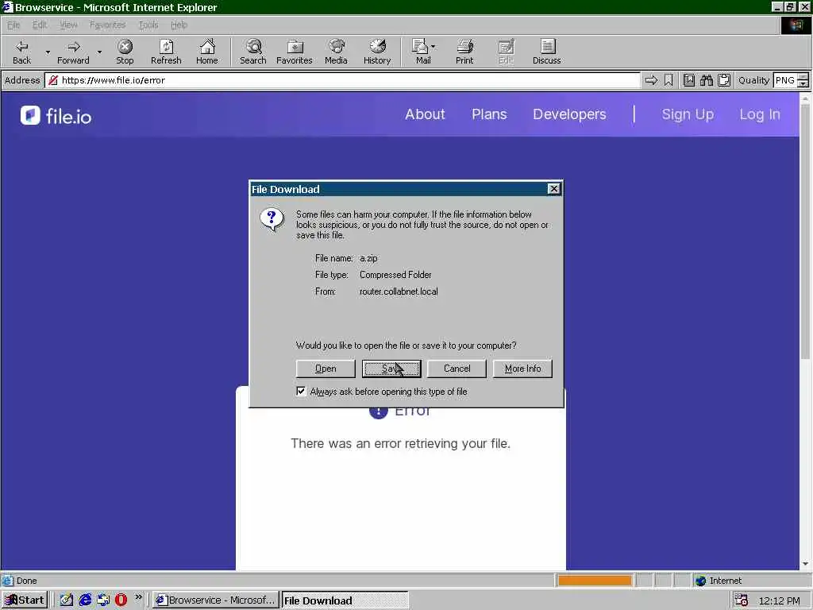813x610 pixels.
Task: Click Cancel in File Download dialog
Action: pyautogui.click(x=457, y=369)
